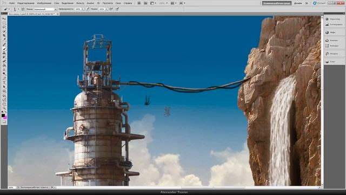The height and width of the screenshot is (195, 346).
Task: Select the Quick Selection tool
Action: coord(4,31)
